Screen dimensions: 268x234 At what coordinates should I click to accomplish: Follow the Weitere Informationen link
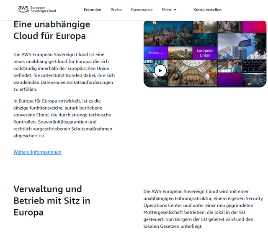[x=37, y=152]
